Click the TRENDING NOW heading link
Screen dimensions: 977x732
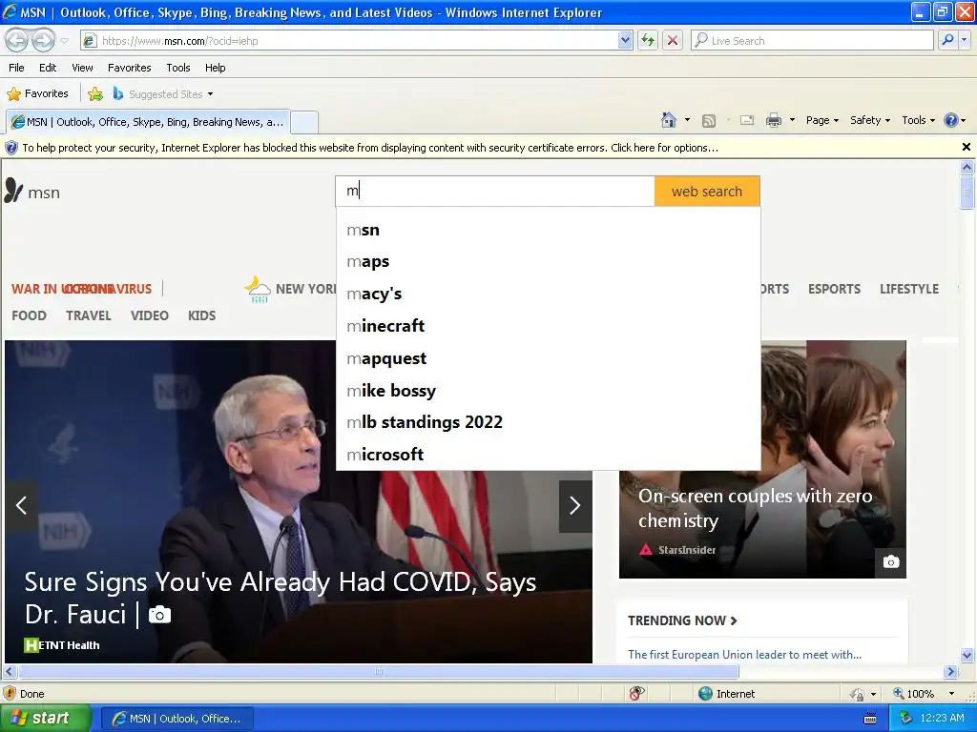tap(682, 620)
